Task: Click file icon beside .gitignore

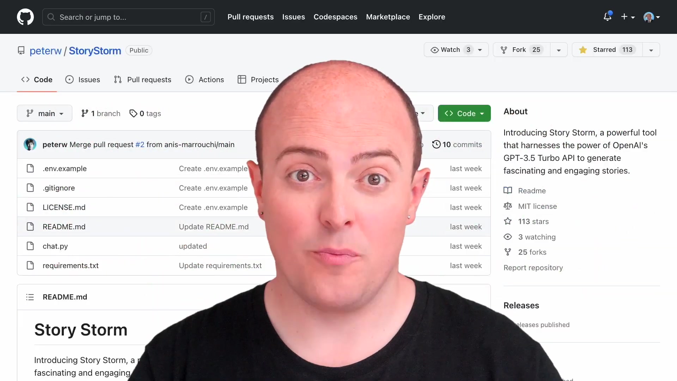Action: point(30,188)
